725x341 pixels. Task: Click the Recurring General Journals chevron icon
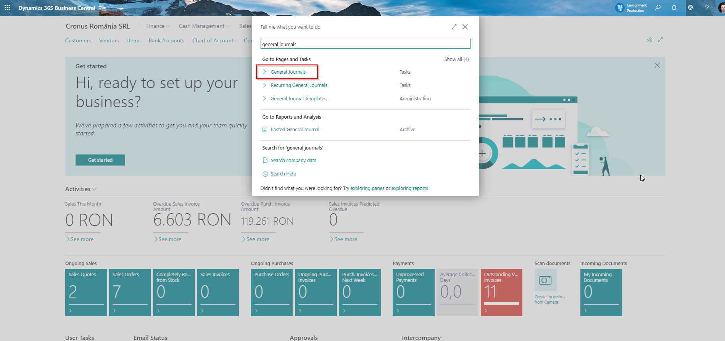(x=264, y=85)
